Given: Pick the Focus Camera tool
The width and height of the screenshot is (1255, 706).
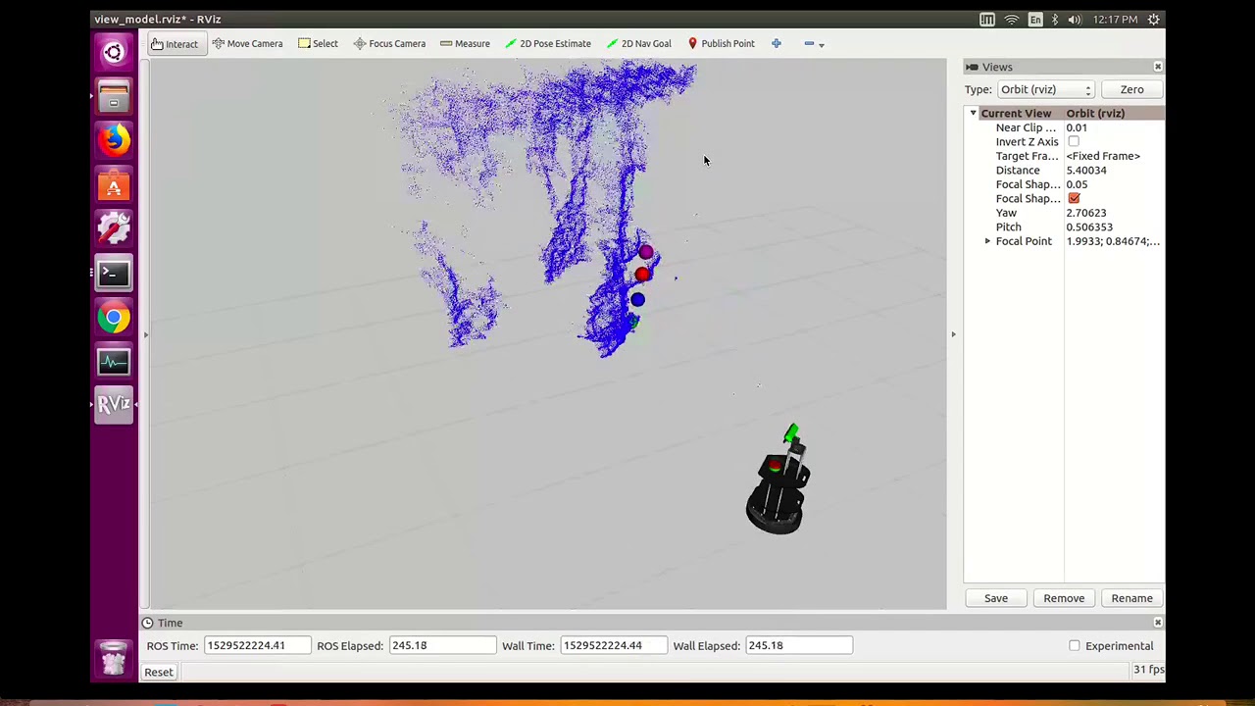Looking at the screenshot, I should point(389,44).
